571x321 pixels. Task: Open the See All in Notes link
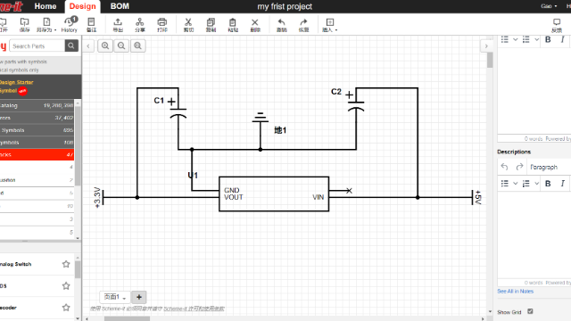[516, 292]
